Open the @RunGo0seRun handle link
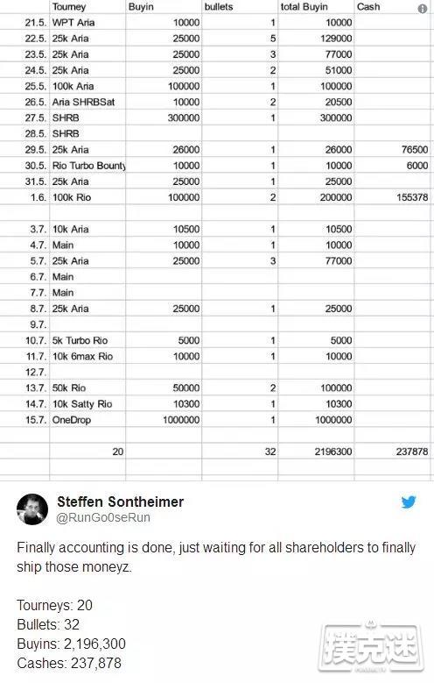This screenshot has width=434, height=683. pos(103,517)
